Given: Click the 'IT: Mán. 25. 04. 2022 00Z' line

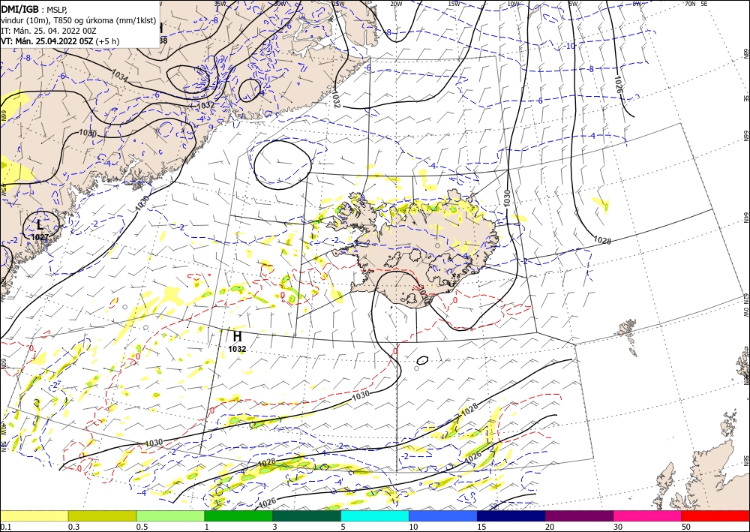Looking at the screenshot, I should click(x=48, y=31).
